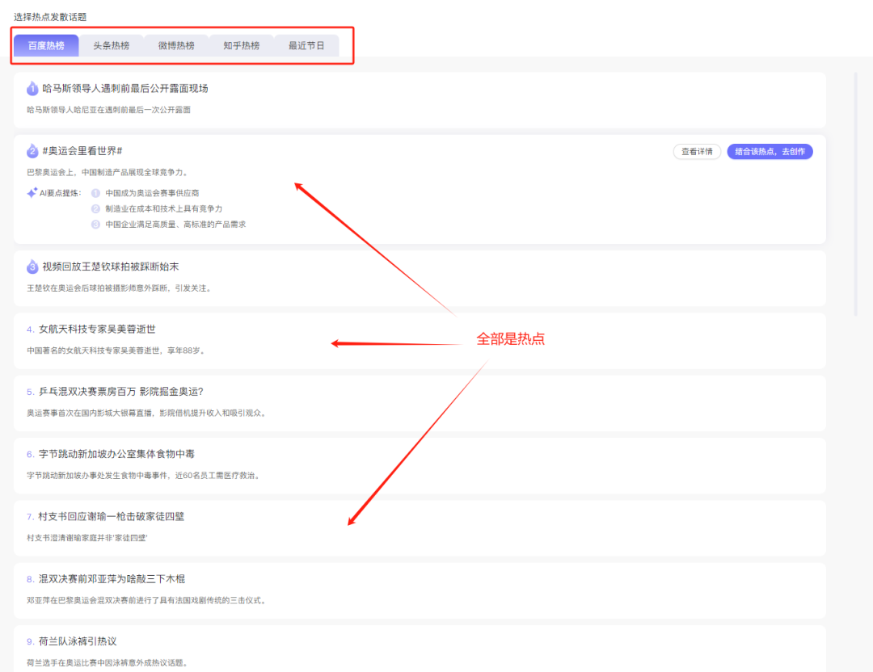The height and width of the screenshot is (672, 873).
Task: Switch to the 最近节日 tab
Action: pyautogui.click(x=307, y=45)
